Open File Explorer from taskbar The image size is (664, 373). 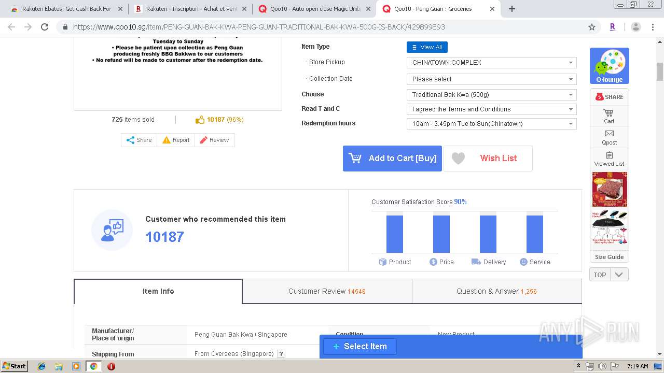coord(59,366)
